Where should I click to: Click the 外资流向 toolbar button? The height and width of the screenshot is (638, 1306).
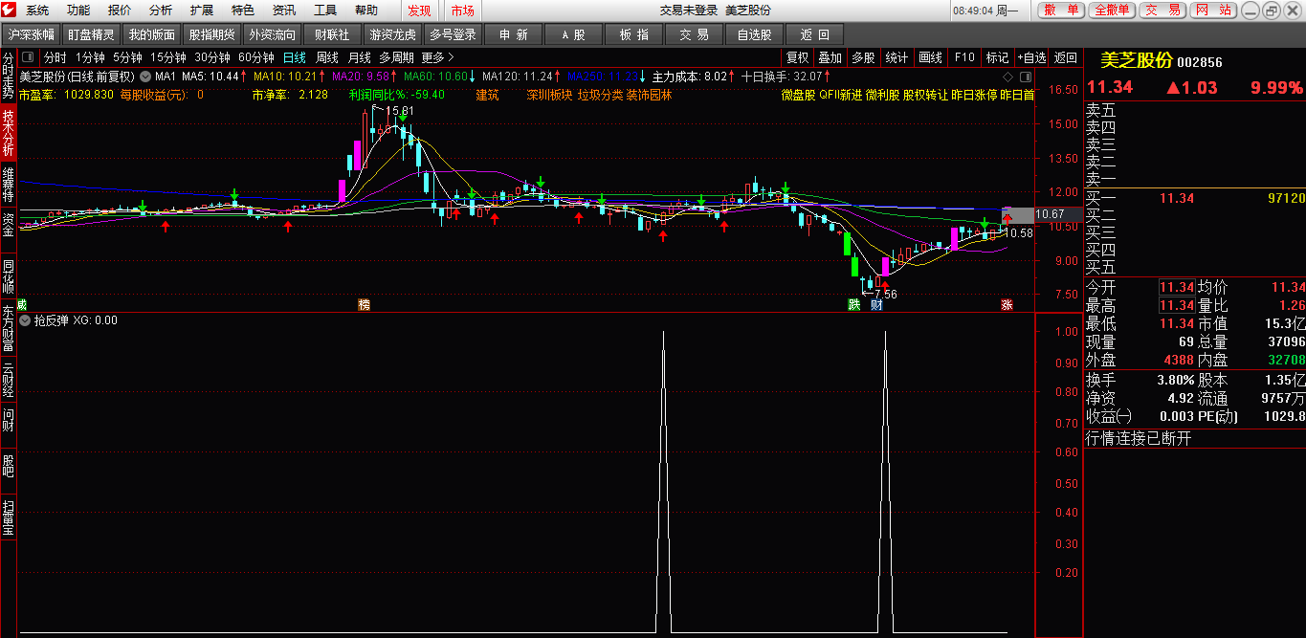tap(272, 34)
